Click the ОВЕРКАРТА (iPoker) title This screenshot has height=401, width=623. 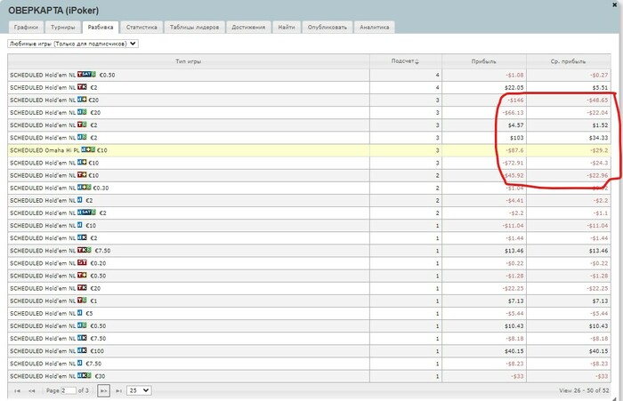click(x=53, y=11)
